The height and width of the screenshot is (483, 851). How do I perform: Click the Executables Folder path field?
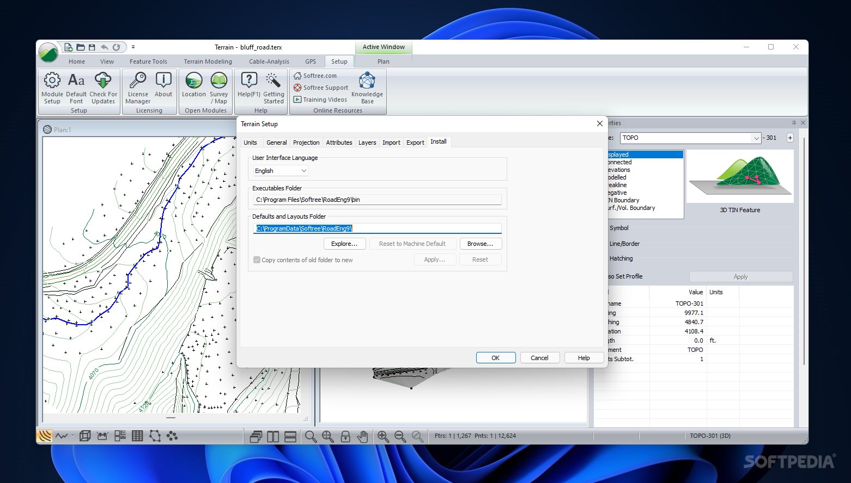[377, 200]
